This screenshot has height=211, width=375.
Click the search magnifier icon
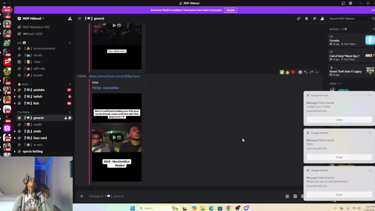pyautogui.click(x=373, y=18)
